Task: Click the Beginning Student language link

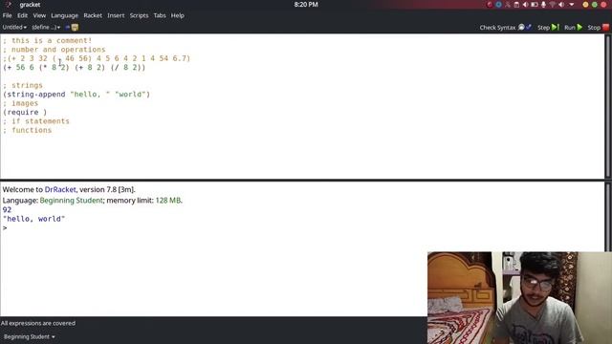Action: point(71,201)
